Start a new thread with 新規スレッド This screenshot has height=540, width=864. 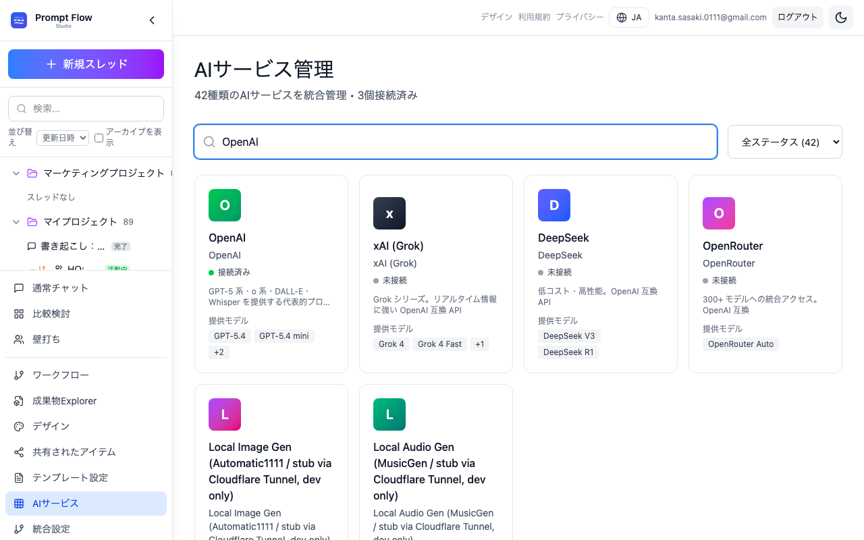[86, 64]
